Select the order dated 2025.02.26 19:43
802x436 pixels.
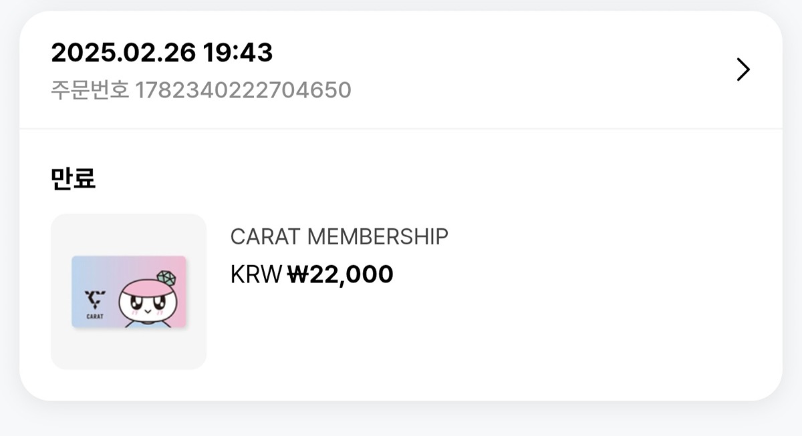click(162, 53)
